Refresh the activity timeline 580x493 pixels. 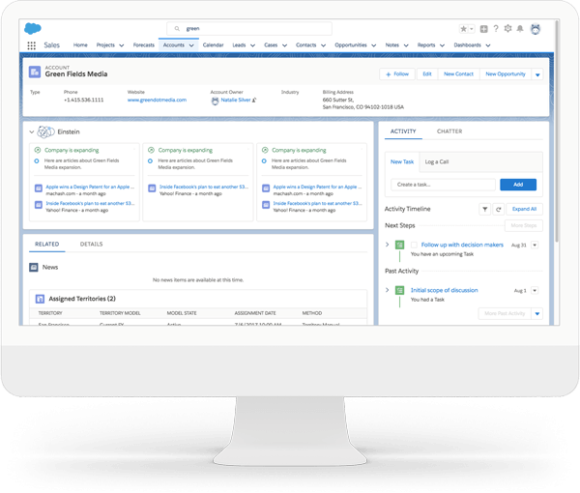point(498,210)
